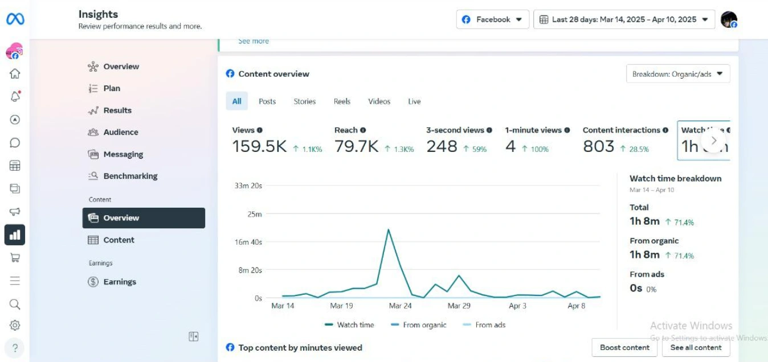This screenshot has width=768, height=362.
Task: Open Settings gear icon
Action: point(15,326)
